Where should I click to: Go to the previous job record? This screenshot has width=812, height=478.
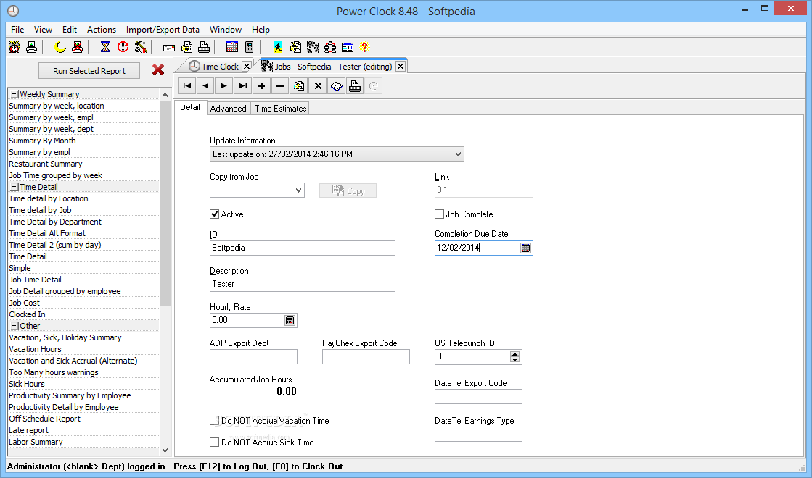[205, 85]
